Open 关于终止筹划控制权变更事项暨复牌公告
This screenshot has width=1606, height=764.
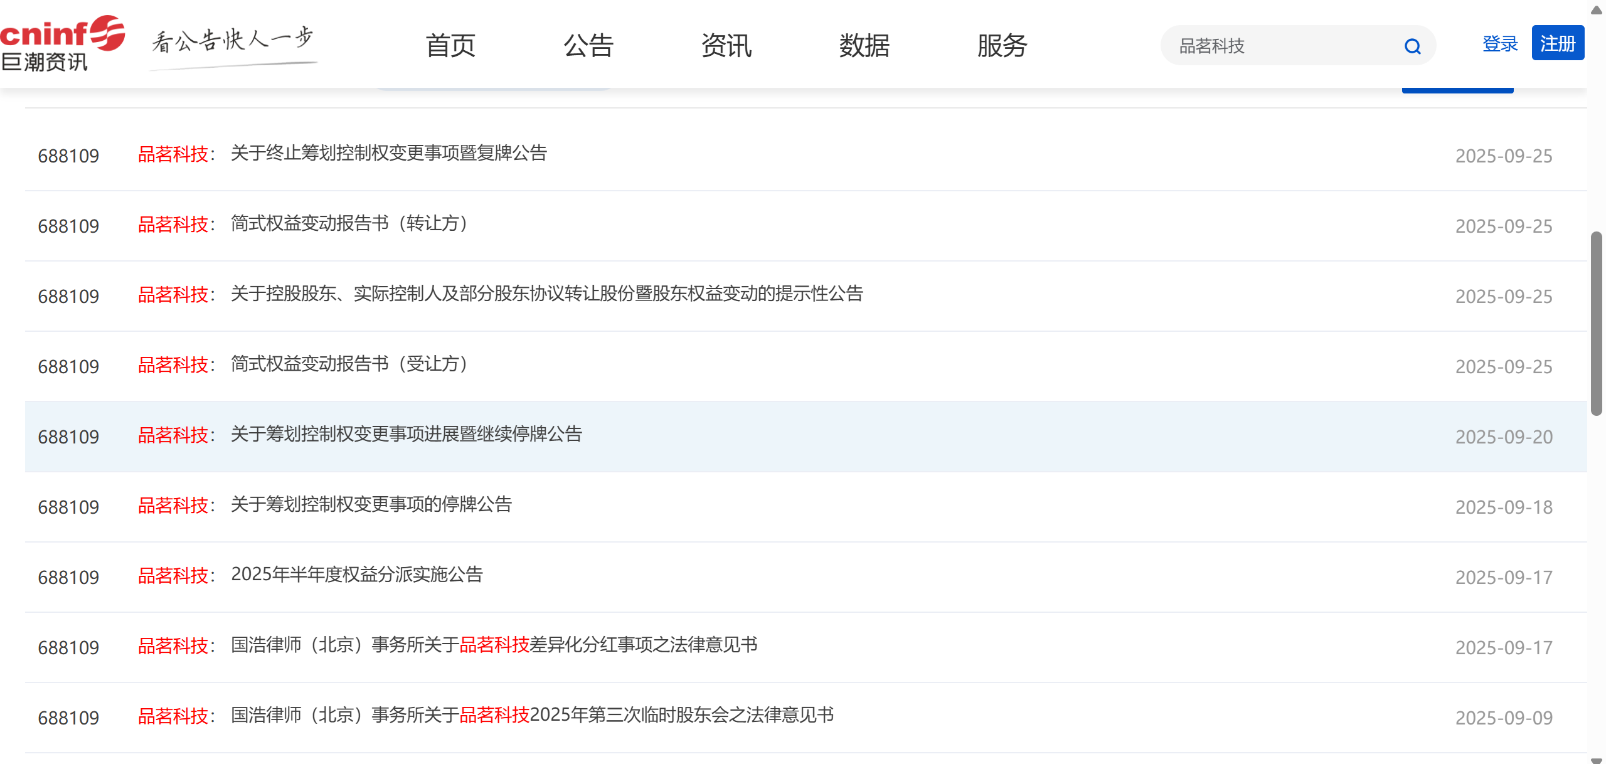[388, 154]
